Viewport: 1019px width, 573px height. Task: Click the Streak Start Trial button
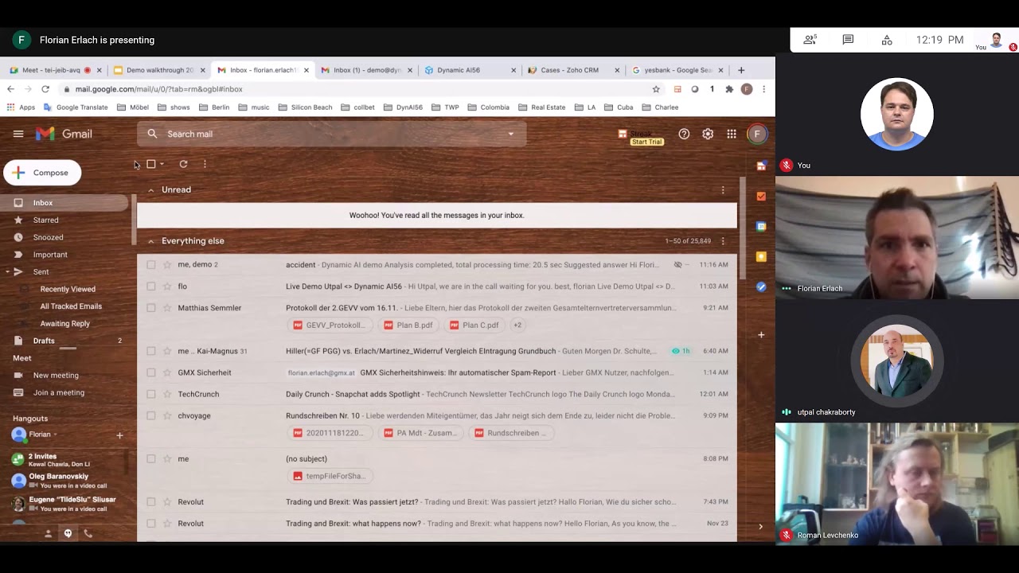click(x=646, y=142)
